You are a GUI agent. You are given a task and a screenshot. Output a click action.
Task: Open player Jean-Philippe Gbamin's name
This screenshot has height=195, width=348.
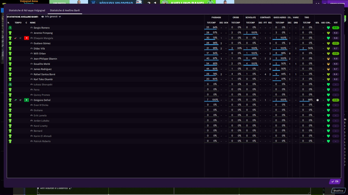45,59
